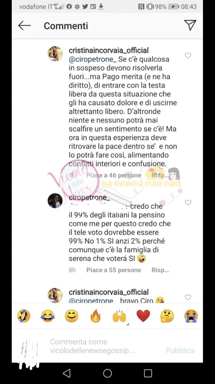Like ciropetrone_'s comment with heart
Viewport: 215px width, 384px height.
pyautogui.click(x=188, y=203)
